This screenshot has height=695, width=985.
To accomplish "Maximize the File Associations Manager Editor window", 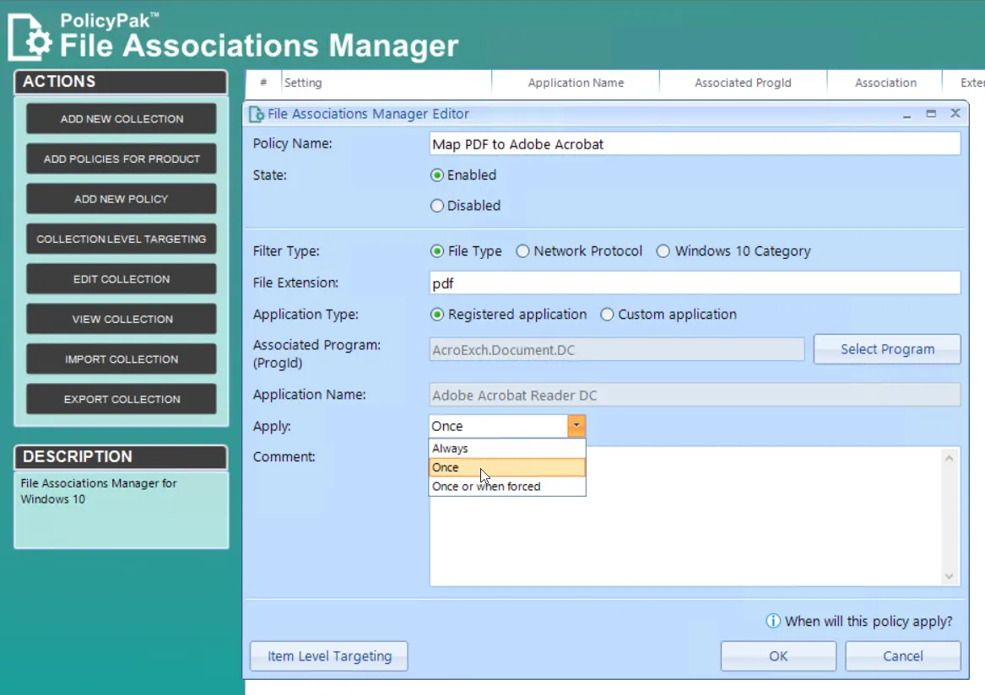I will click(x=931, y=114).
